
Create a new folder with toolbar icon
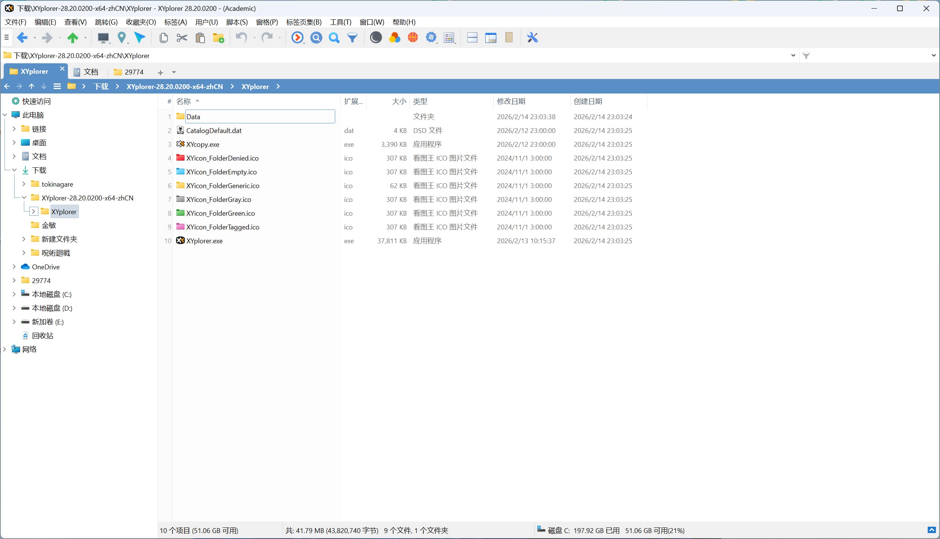218,38
